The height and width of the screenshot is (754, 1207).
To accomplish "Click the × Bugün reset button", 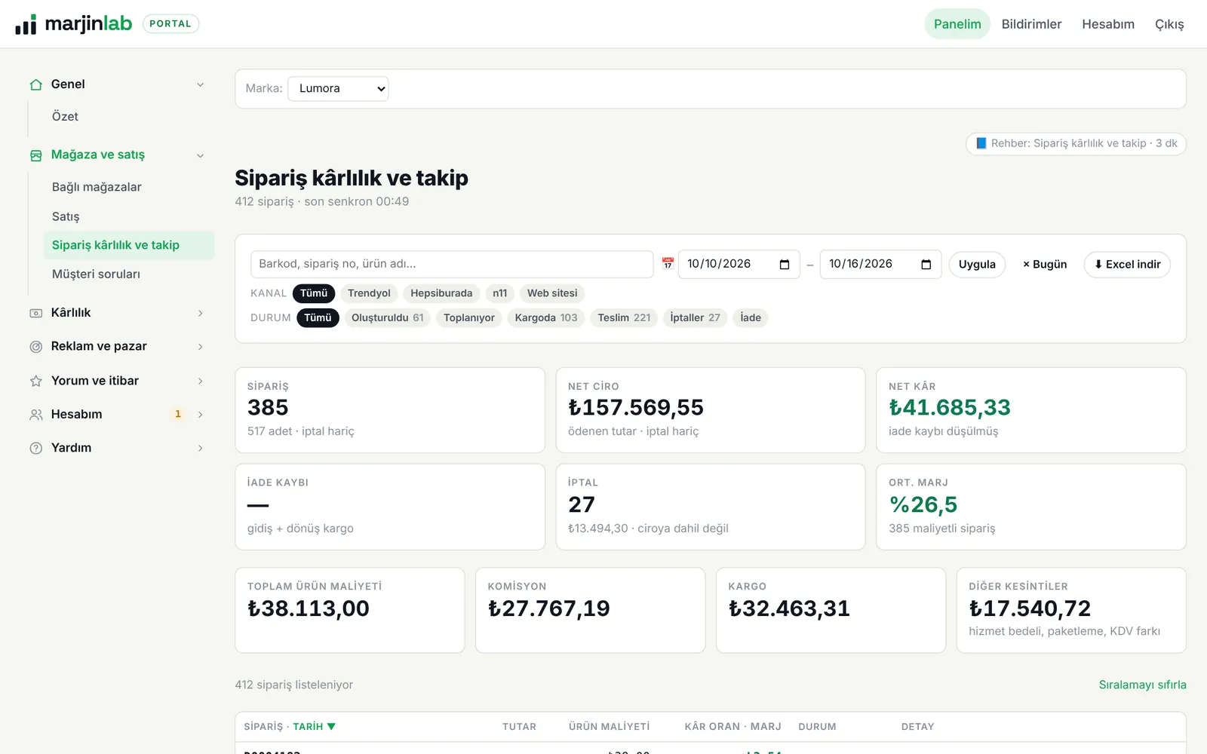I will click(x=1045, y=265).
